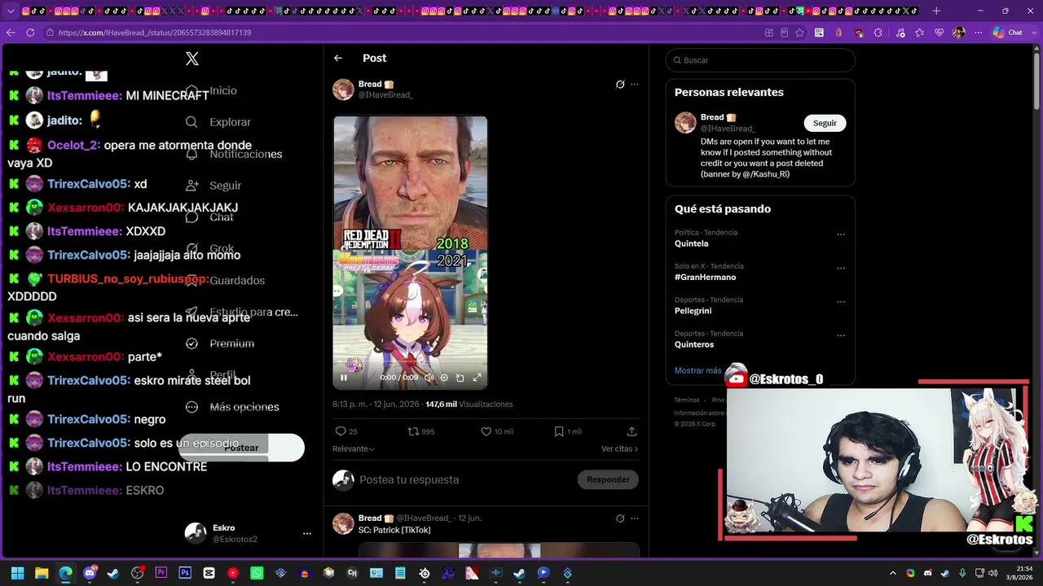1043x586 pixels.
Task: Open Grok icon on the main post
Action: point(620,84)
